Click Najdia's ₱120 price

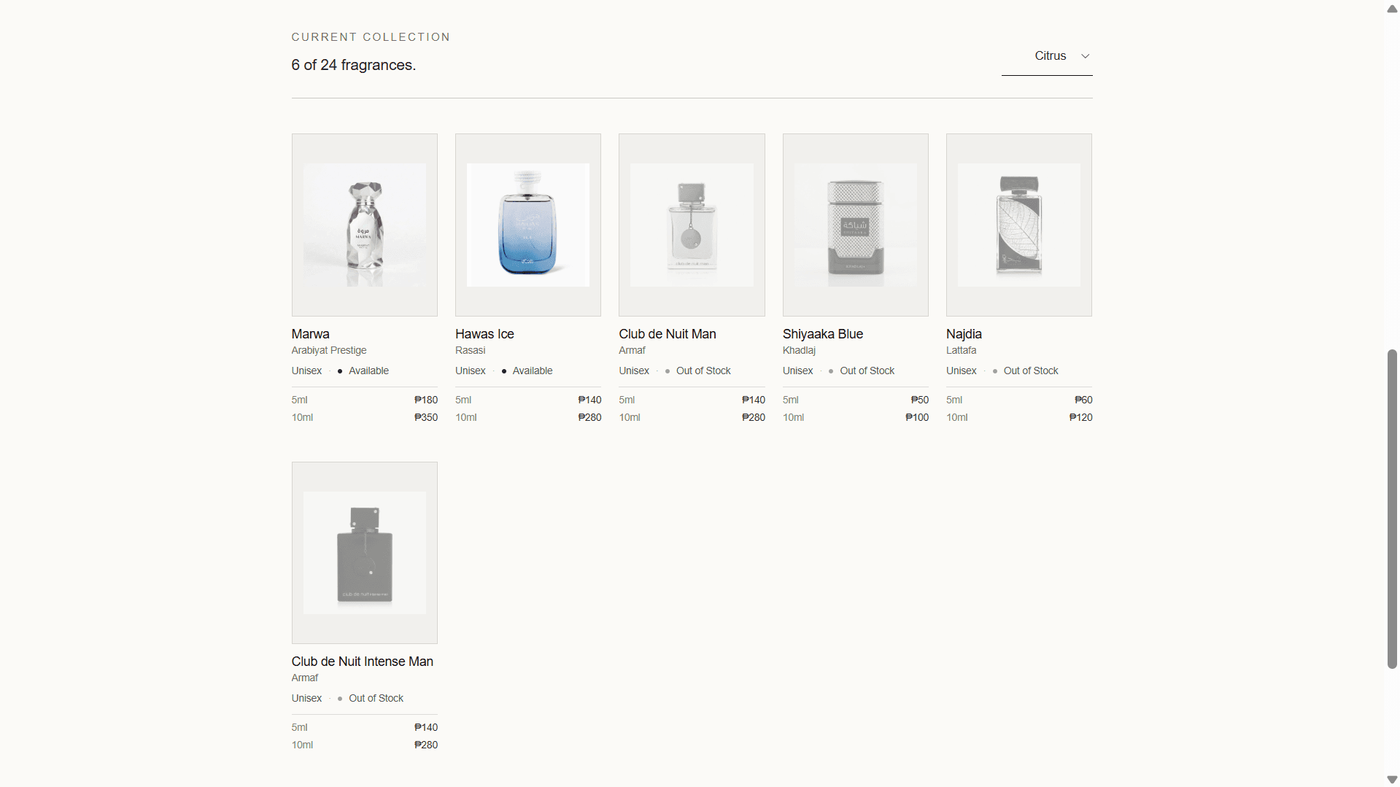1080,417
